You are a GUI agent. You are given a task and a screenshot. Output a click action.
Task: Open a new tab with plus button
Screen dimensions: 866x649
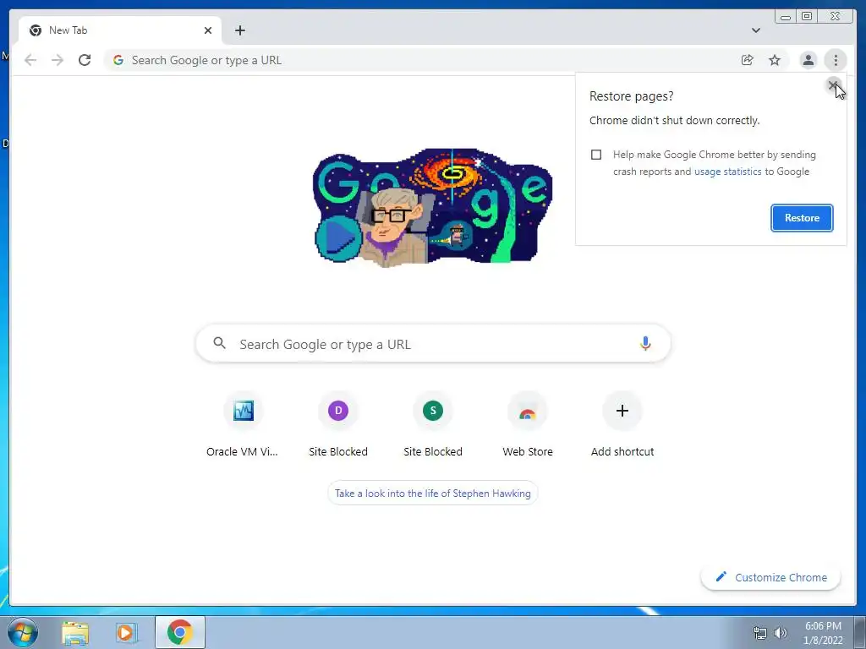[x=239, y=30]
